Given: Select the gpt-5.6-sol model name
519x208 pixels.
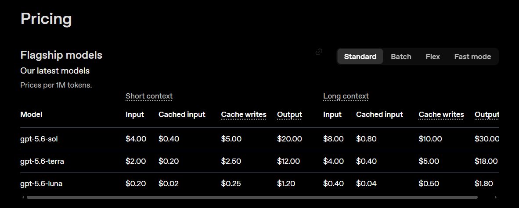Looking at the screenshot, I should click(x=39, y=139).
